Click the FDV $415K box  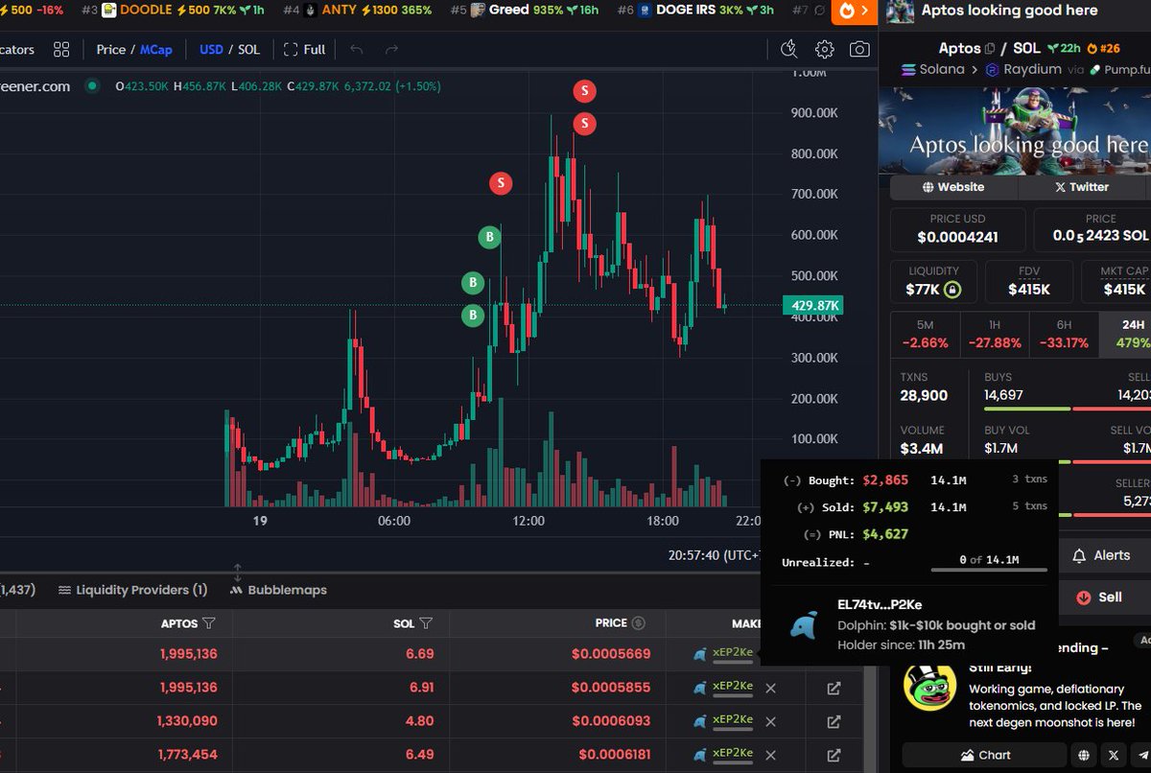[1028, 281]
